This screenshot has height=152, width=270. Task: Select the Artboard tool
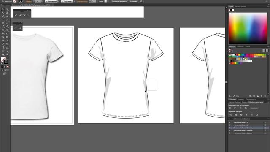click(3, 51)
